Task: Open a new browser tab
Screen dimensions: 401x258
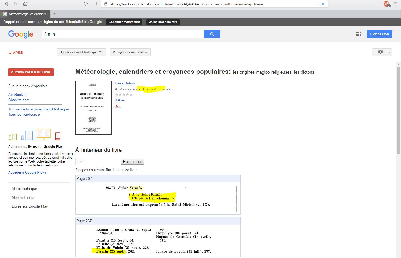Action: [x=54, y=14]
